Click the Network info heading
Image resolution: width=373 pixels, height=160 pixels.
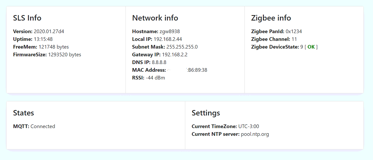pyautogui.click(x=155, y=18)
